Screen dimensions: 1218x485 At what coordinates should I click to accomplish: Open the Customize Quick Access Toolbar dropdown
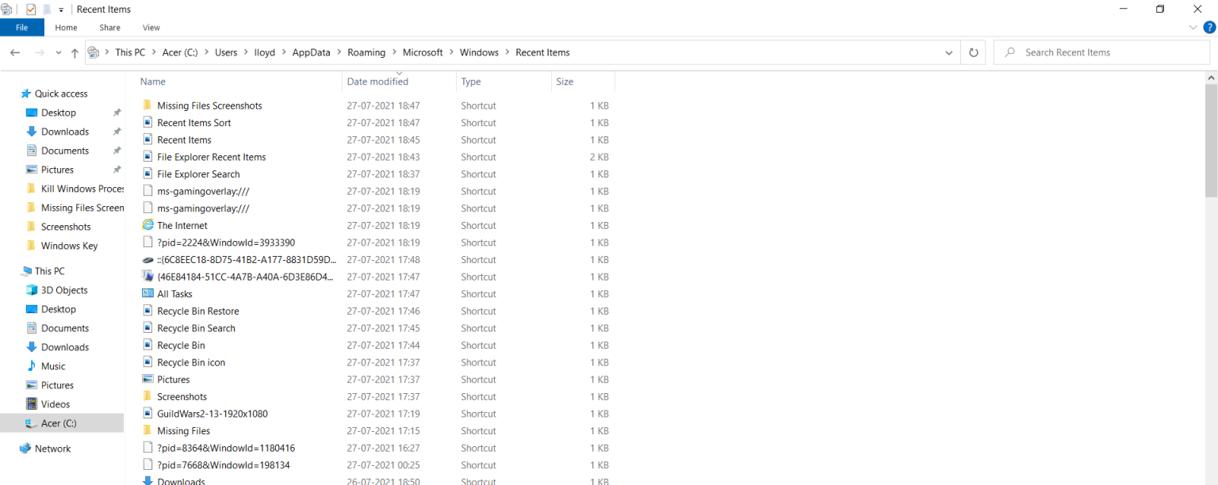pyautogui.click(x=60, y=10)
